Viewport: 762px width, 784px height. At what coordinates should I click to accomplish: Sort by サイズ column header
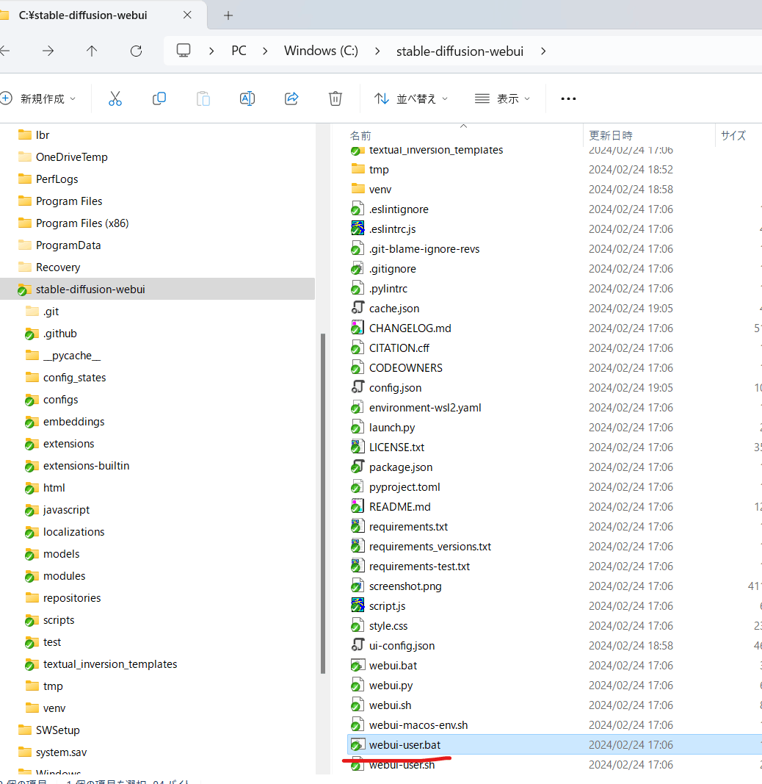[733, 135]
